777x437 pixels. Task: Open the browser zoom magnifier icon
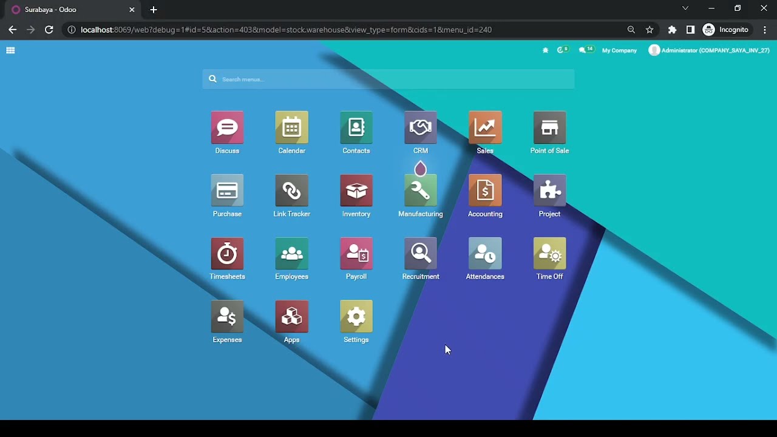pyautogui.click(x=631, y=30)
